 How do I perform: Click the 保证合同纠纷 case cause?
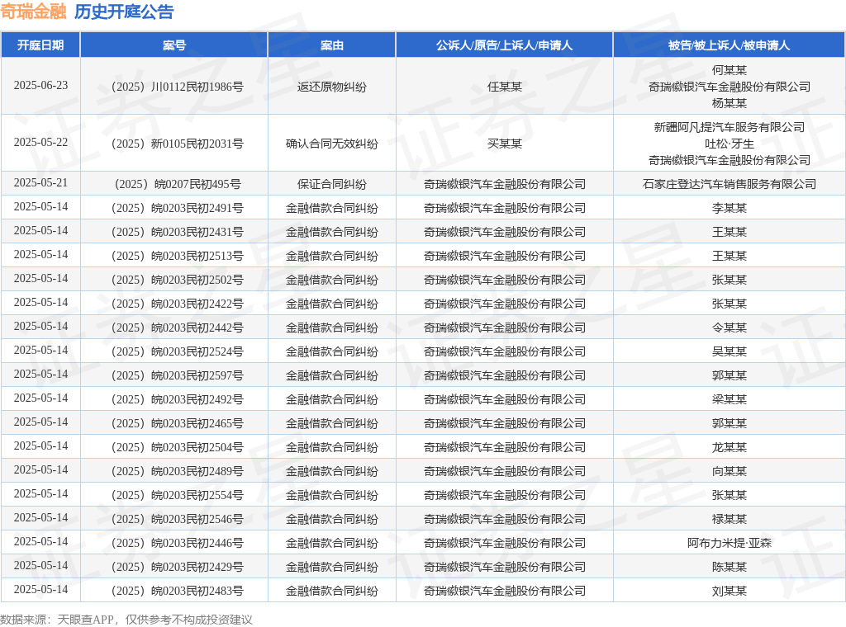[332, 184]
